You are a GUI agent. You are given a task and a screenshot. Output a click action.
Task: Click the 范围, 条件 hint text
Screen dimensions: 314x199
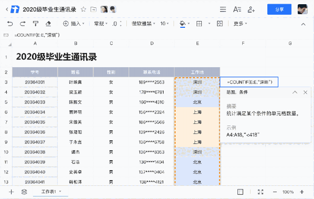tap(237, 92)
